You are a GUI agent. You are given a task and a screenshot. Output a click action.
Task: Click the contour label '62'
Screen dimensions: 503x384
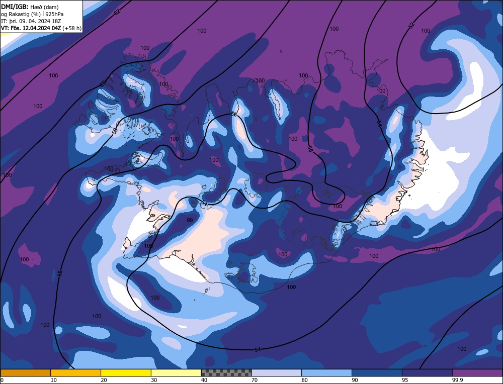click(x=117, y=12)
